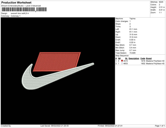Click the Stitches value 9225
166x128 pixels.
161,2
